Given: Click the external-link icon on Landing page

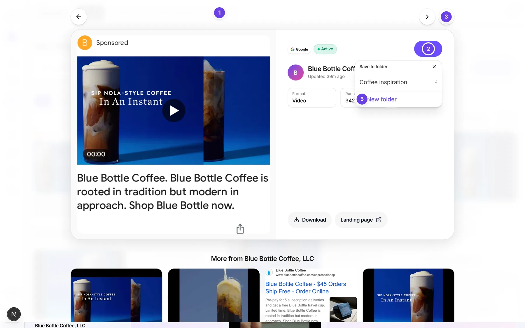Looking at the screenshot, I should pos(379,220).
